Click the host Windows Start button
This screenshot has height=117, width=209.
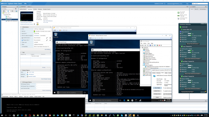tap(2, 116)
